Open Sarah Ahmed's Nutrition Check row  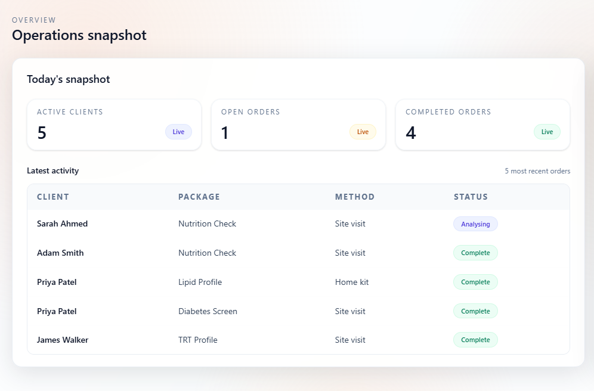239,224
